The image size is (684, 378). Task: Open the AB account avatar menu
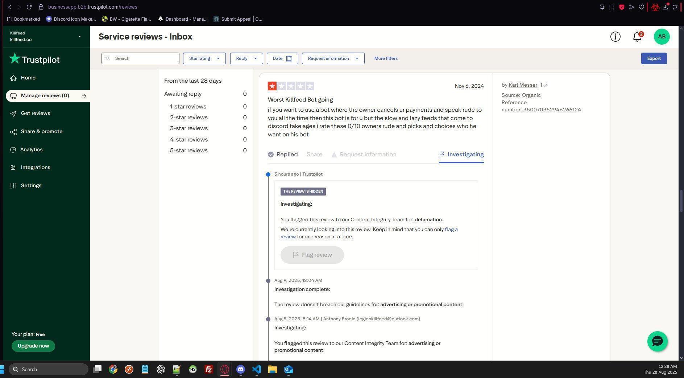point(662,37)
